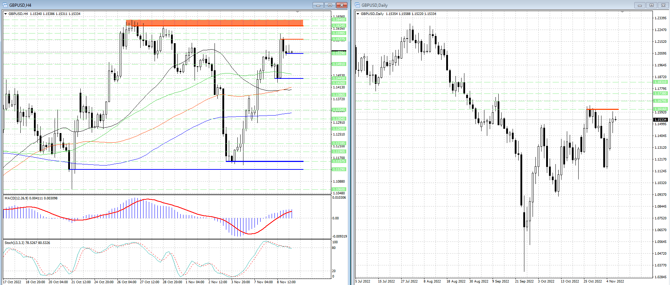
Task: Select the red horizontal line on Daily chart
Action: (x=603, y=109)
